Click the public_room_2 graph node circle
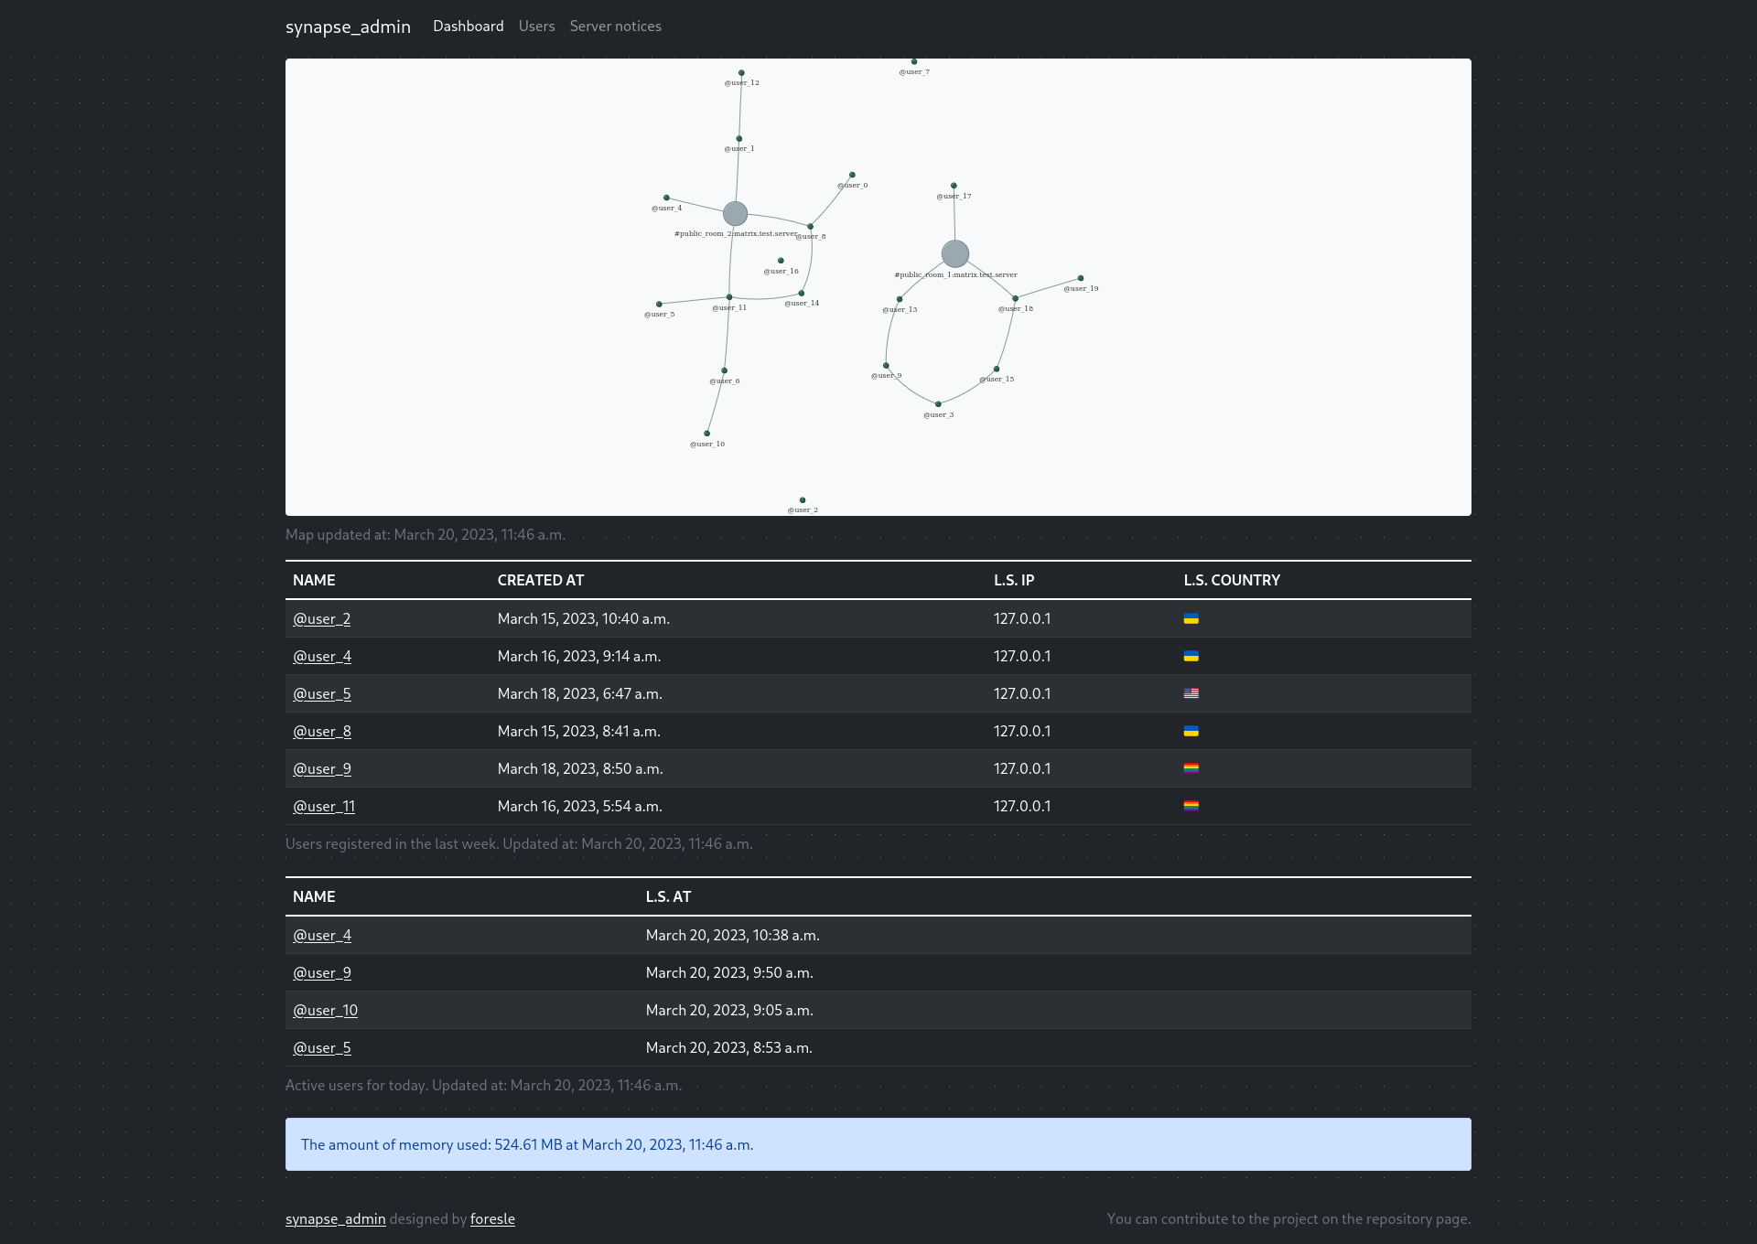The image size is (1757, 1244). point(735,214)
